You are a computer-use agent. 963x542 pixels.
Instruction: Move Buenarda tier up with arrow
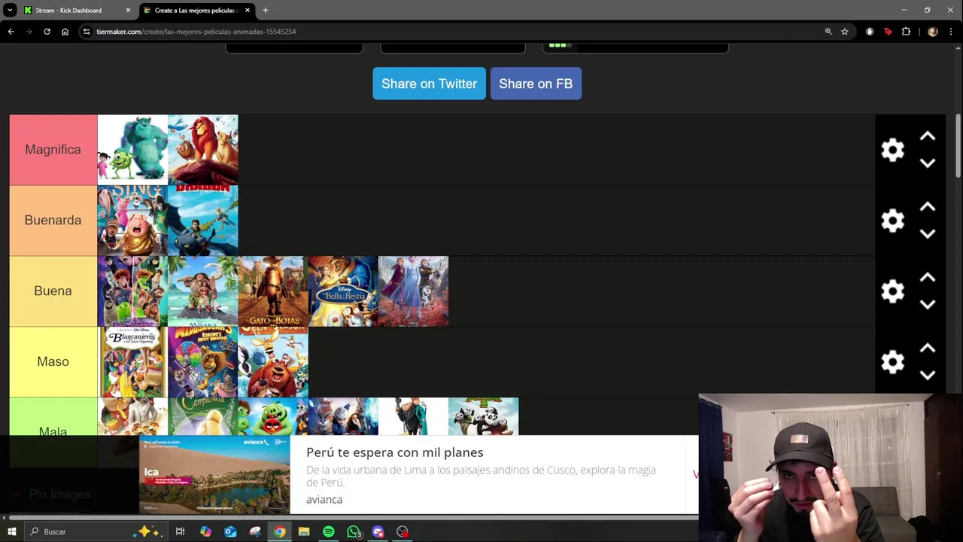[x=927, y=207]
